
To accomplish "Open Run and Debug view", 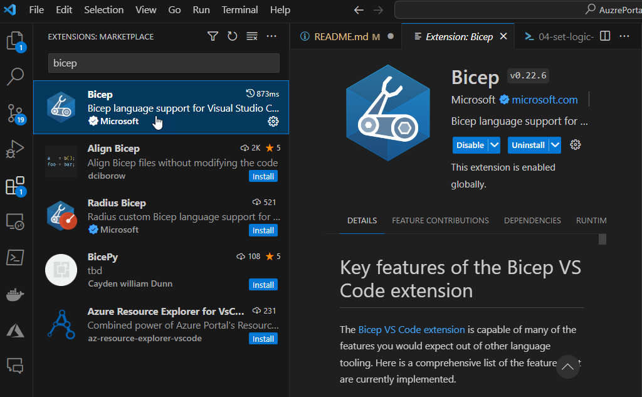I will coord(16,149).
